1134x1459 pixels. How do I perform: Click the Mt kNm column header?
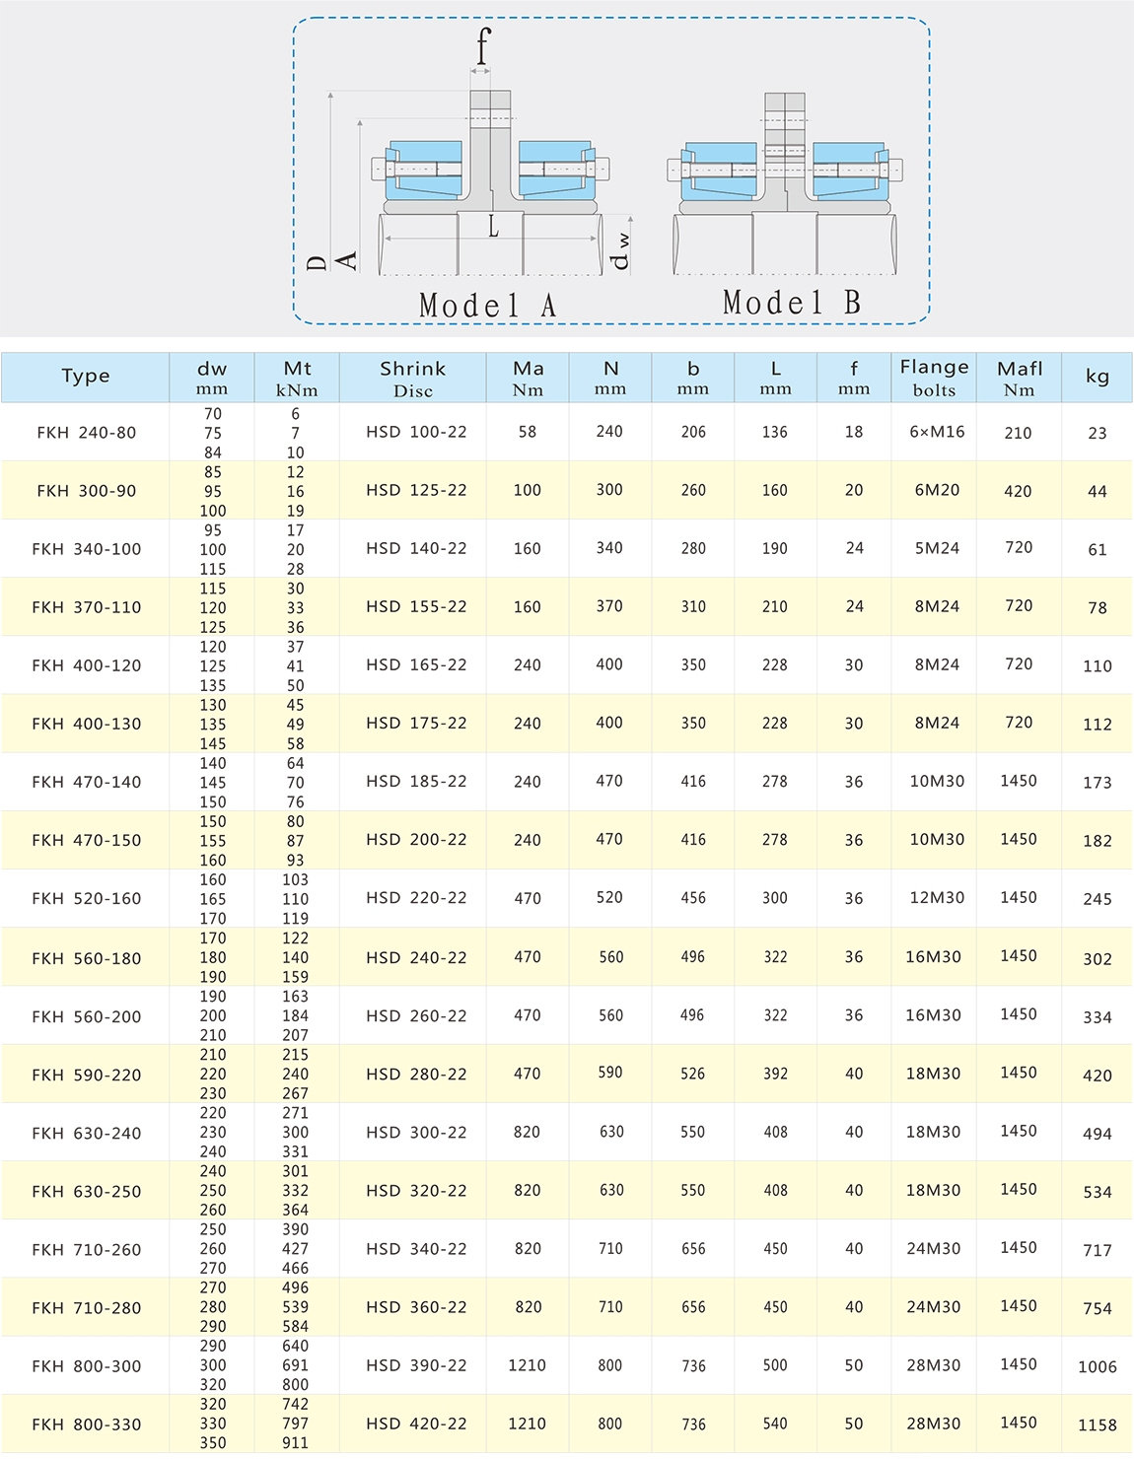point(297,378)
